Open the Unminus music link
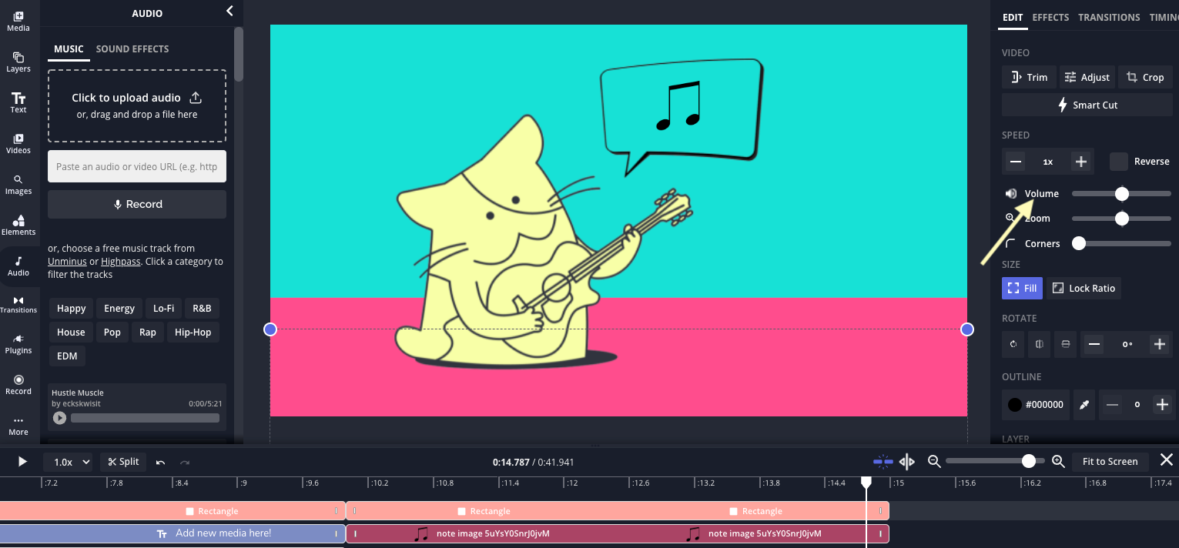Screen dimensions: 1179x548 (66, 262)
